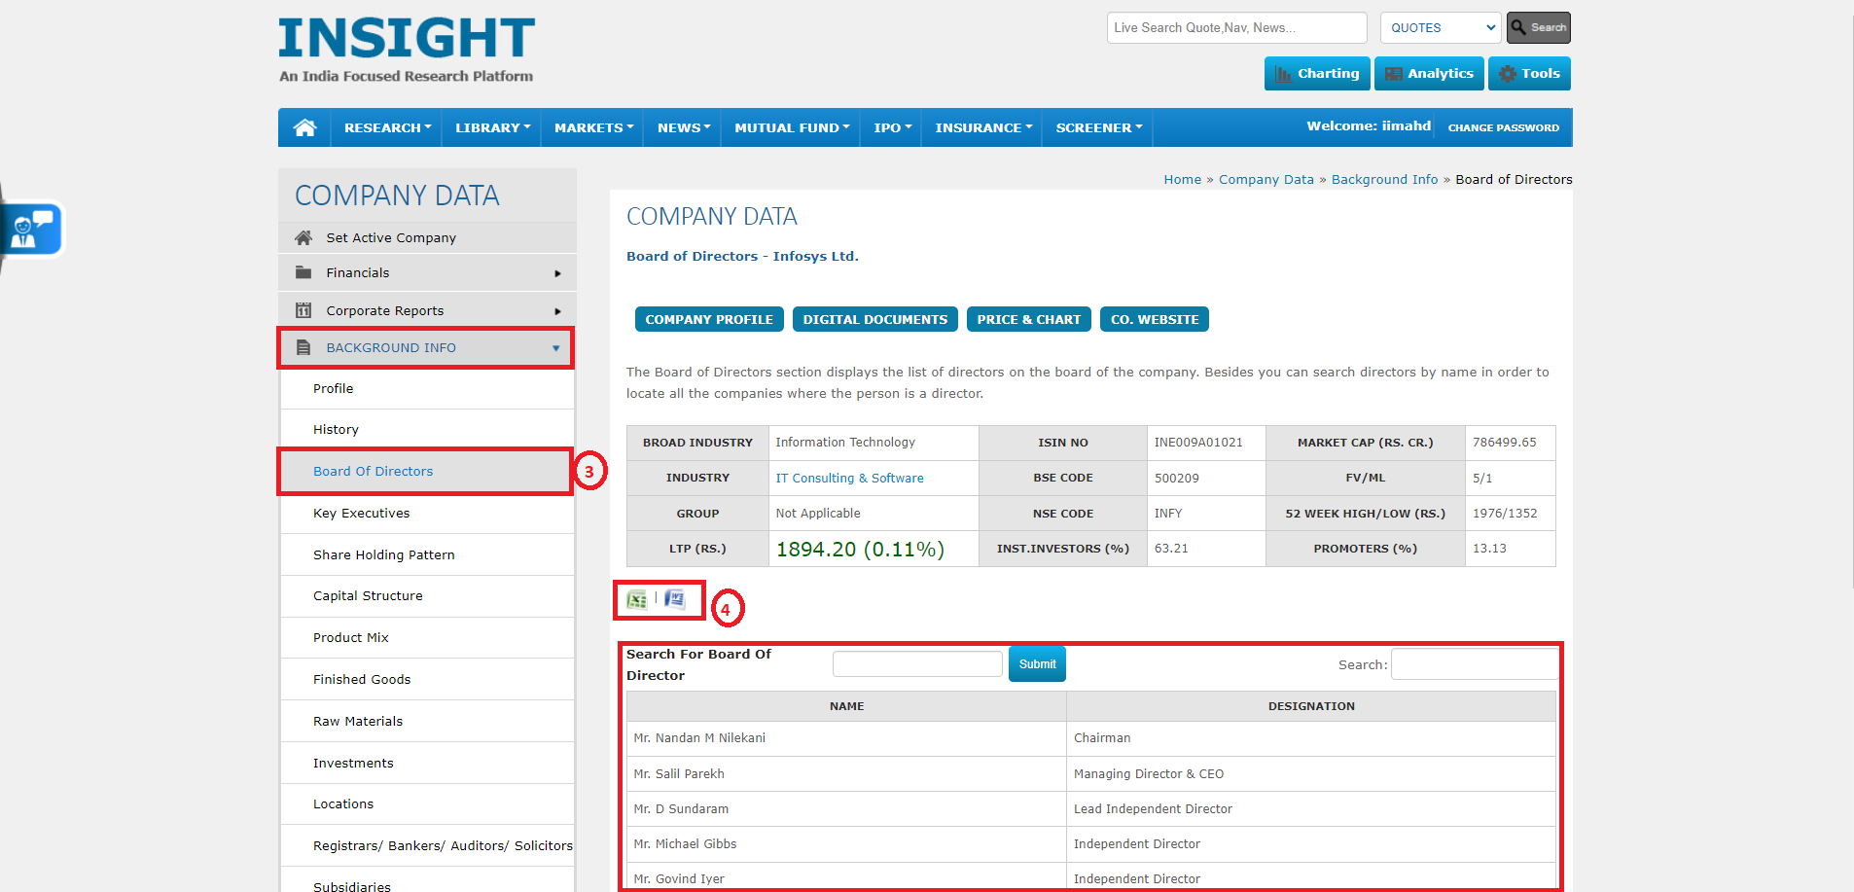Click the Search button with magnifier
The image size is (1854, 892).
point(1539,27)
